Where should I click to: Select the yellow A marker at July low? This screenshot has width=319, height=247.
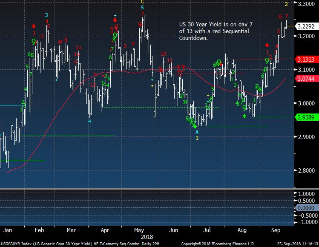click(x=197, y=132)
